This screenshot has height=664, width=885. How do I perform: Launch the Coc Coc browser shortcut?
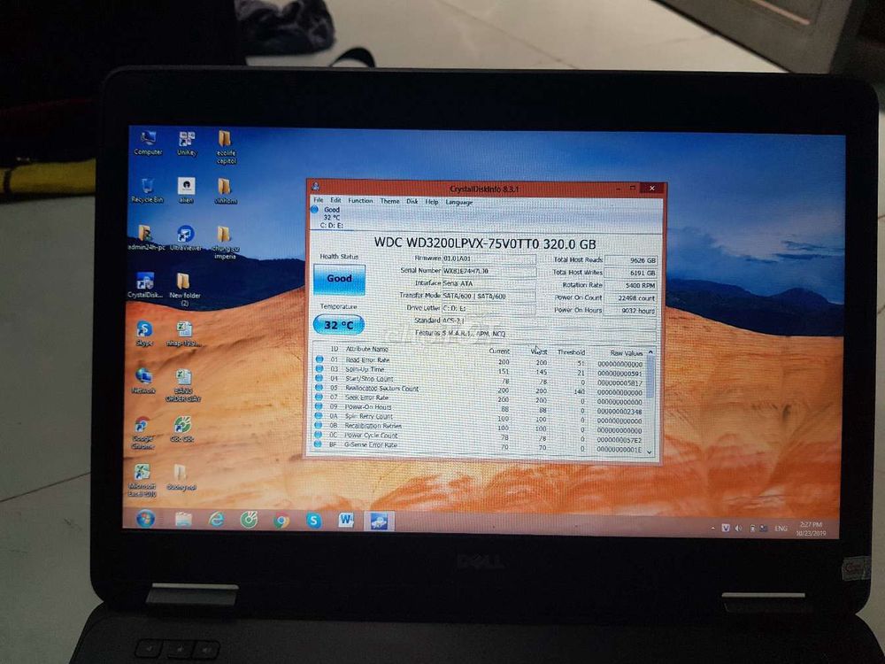point(182,429)
